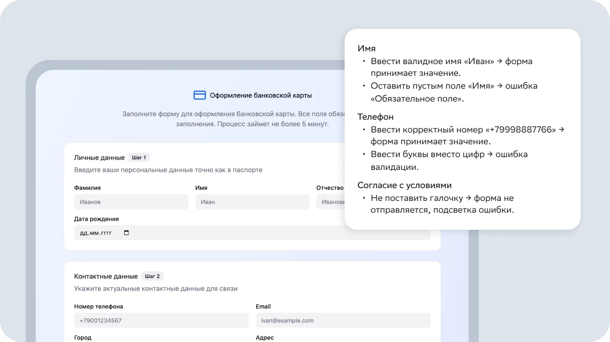The width and height of the screenshot is (610, 342).
Task: Select the Контактные данные section heading
Action: click(x=106, y=276)
